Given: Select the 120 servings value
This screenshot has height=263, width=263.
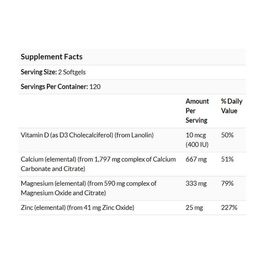Looking at the screenshot, I should click(95, 87).
